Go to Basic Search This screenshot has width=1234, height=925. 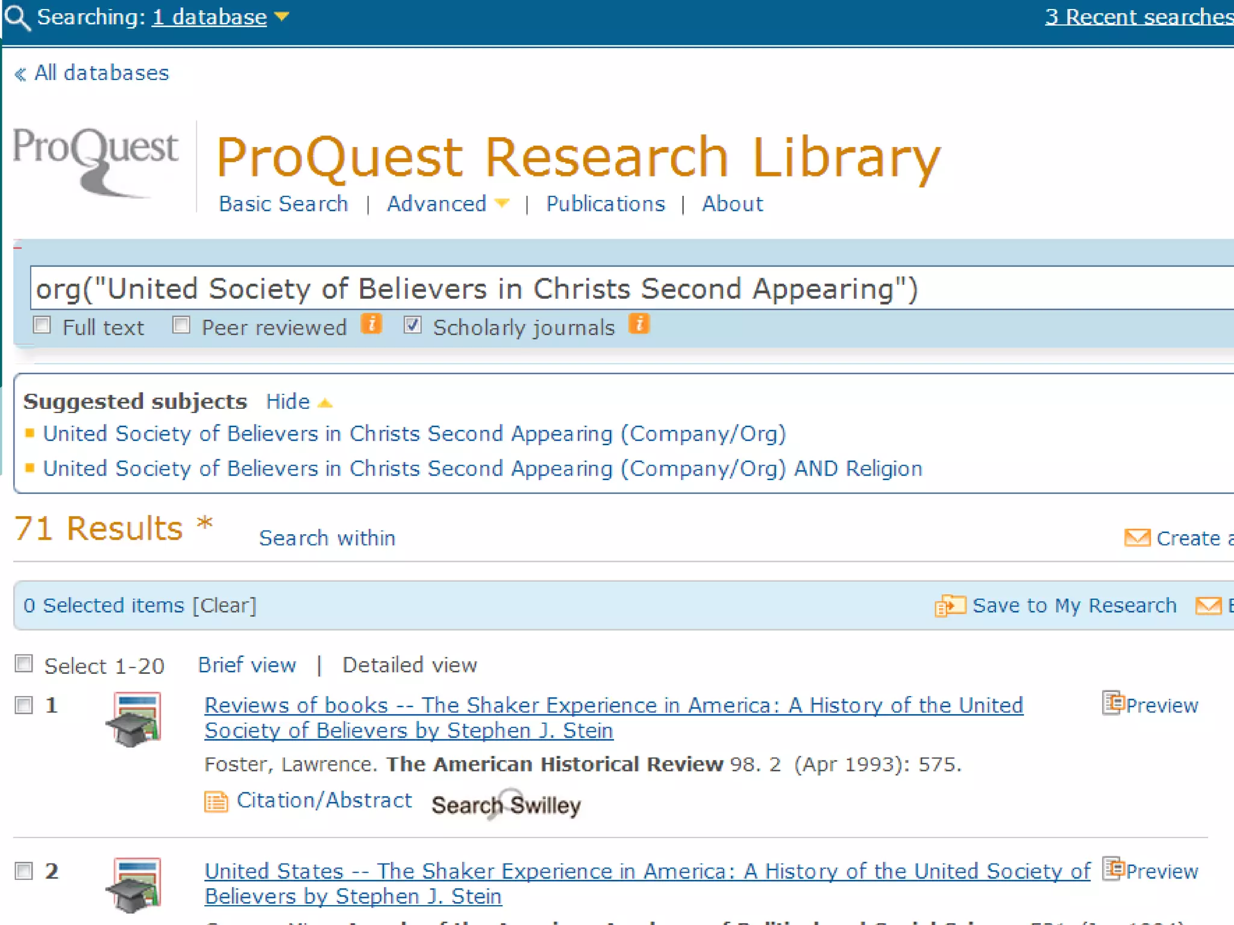[283, 204]
